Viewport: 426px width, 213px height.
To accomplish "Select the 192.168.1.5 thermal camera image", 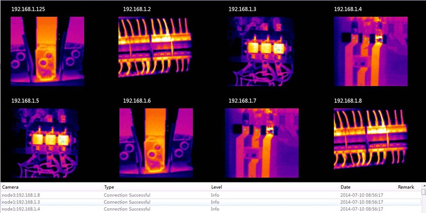I will coord(47,143).
